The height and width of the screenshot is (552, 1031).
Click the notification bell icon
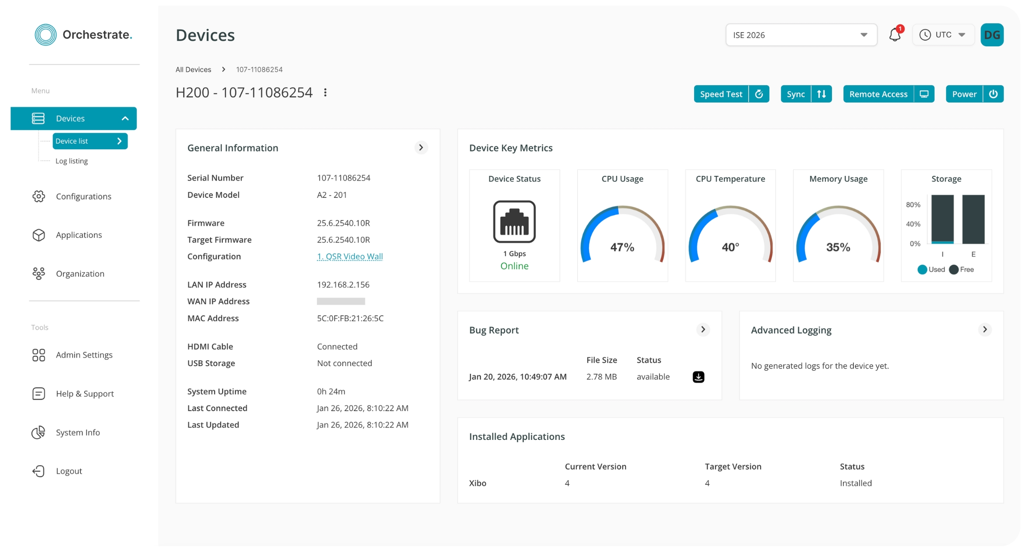tap(894, 35)
